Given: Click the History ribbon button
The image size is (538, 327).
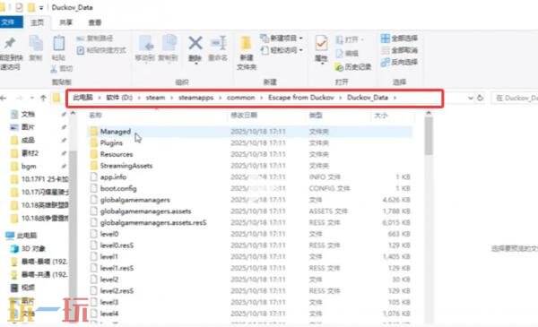Looking at the screenshot, I should [353, 67].
